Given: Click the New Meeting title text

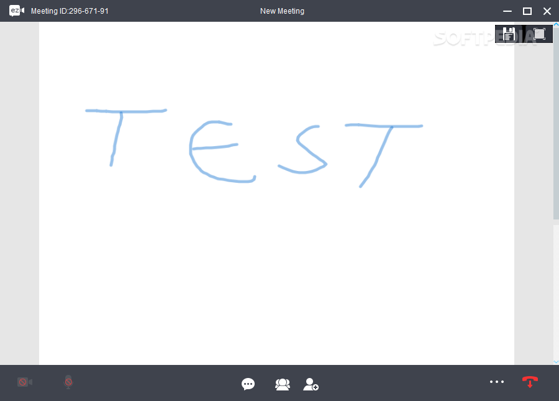Looking at the screenshot, I should (282, 11).
